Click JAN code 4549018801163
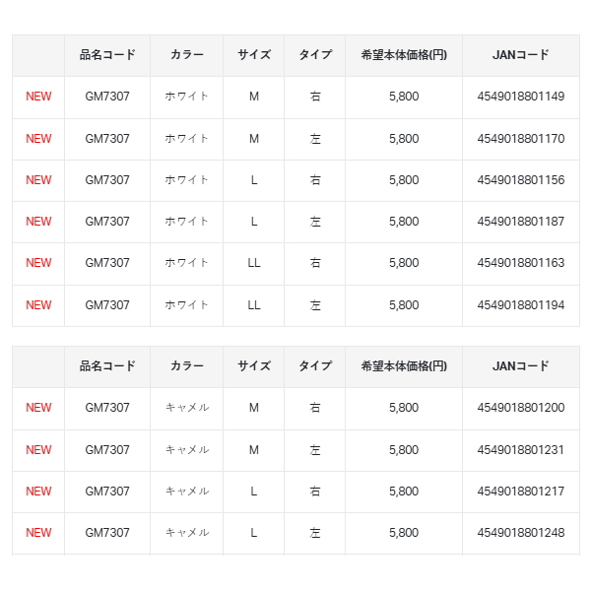 click(x=520, y=263)
